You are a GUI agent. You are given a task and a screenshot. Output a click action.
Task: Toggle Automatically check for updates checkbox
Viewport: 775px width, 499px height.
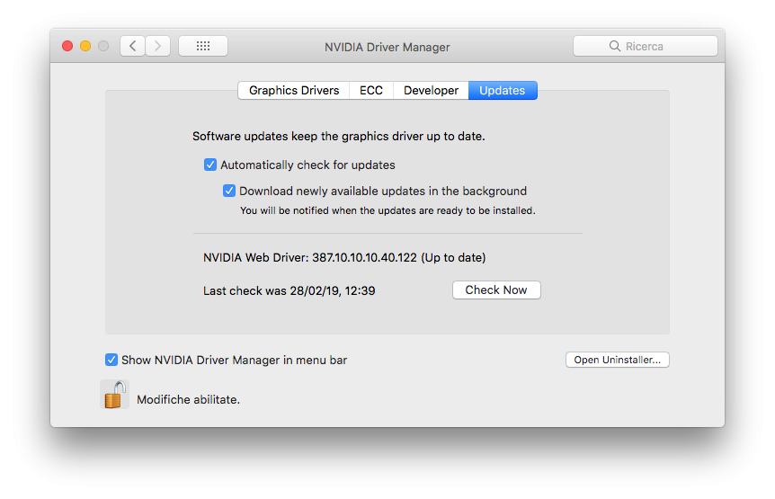210,165
